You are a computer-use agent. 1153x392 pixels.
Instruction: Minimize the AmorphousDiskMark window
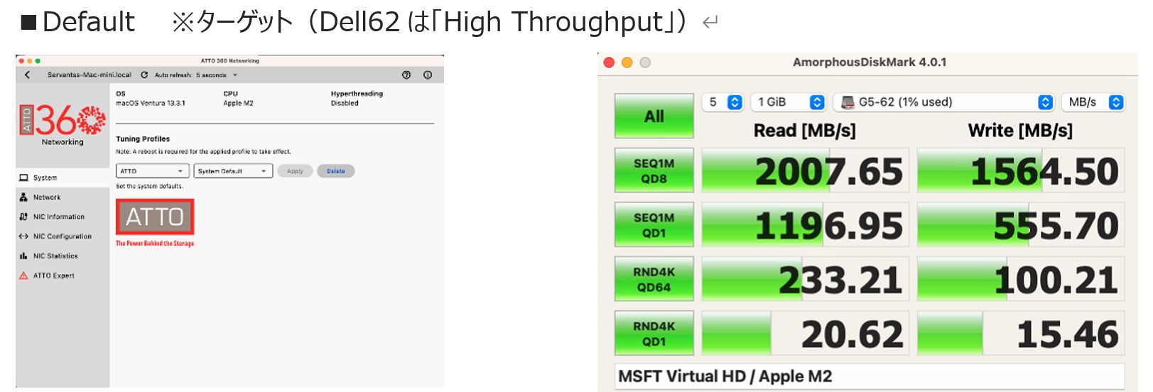(627, 62)
